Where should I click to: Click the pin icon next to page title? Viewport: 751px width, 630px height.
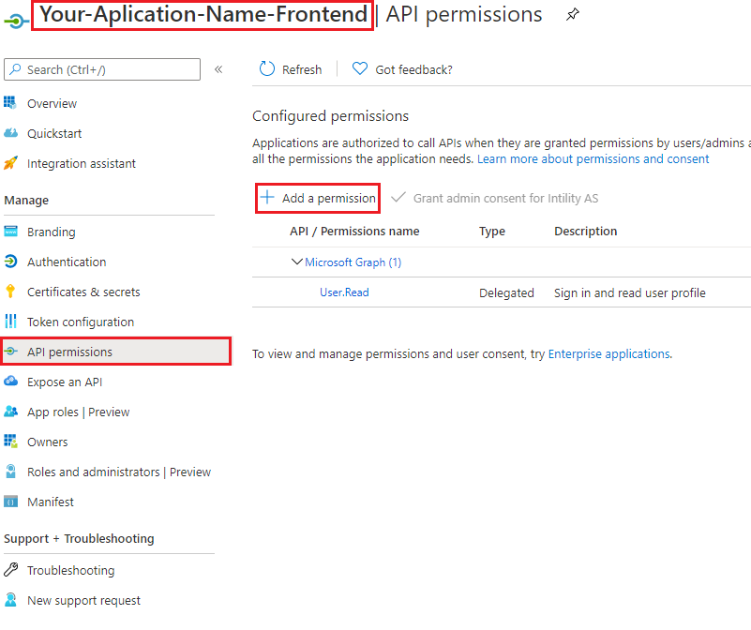coord(572,14)
